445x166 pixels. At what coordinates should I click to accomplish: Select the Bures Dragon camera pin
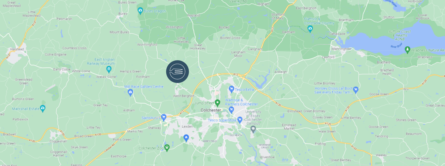(140, 11)
